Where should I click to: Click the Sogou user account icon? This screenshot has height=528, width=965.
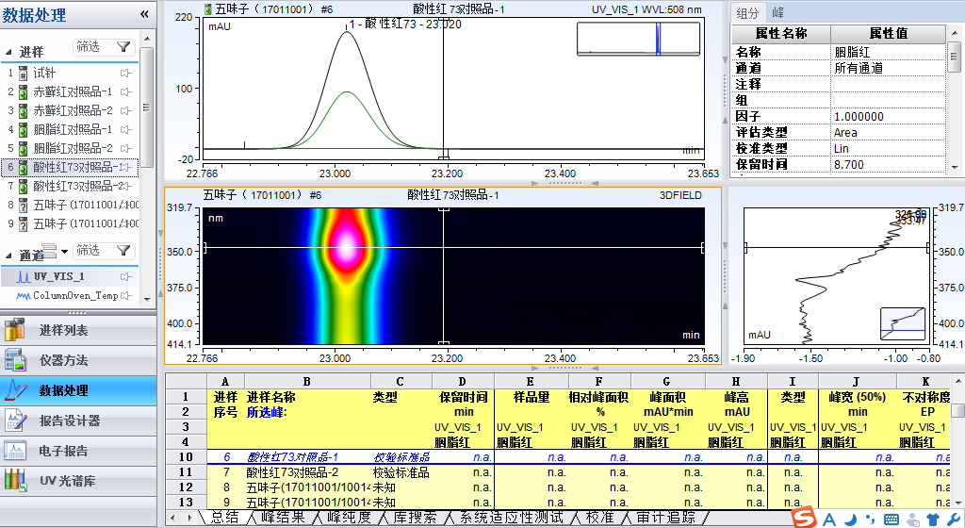tap(913, 520)
